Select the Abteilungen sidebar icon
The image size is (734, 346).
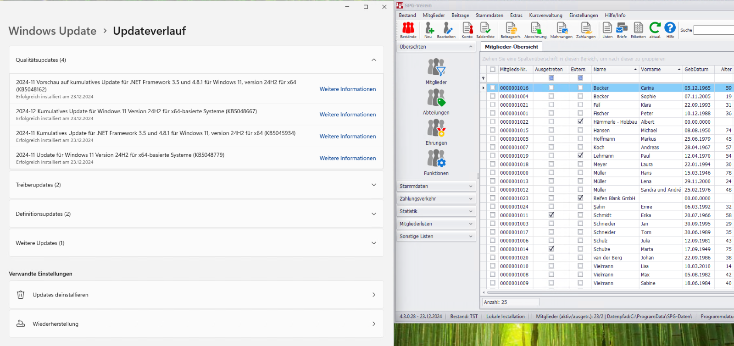[x=436, y=98]
